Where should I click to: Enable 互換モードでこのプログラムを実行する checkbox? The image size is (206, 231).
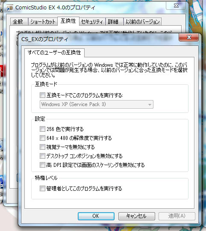click(x=42, y=95)
